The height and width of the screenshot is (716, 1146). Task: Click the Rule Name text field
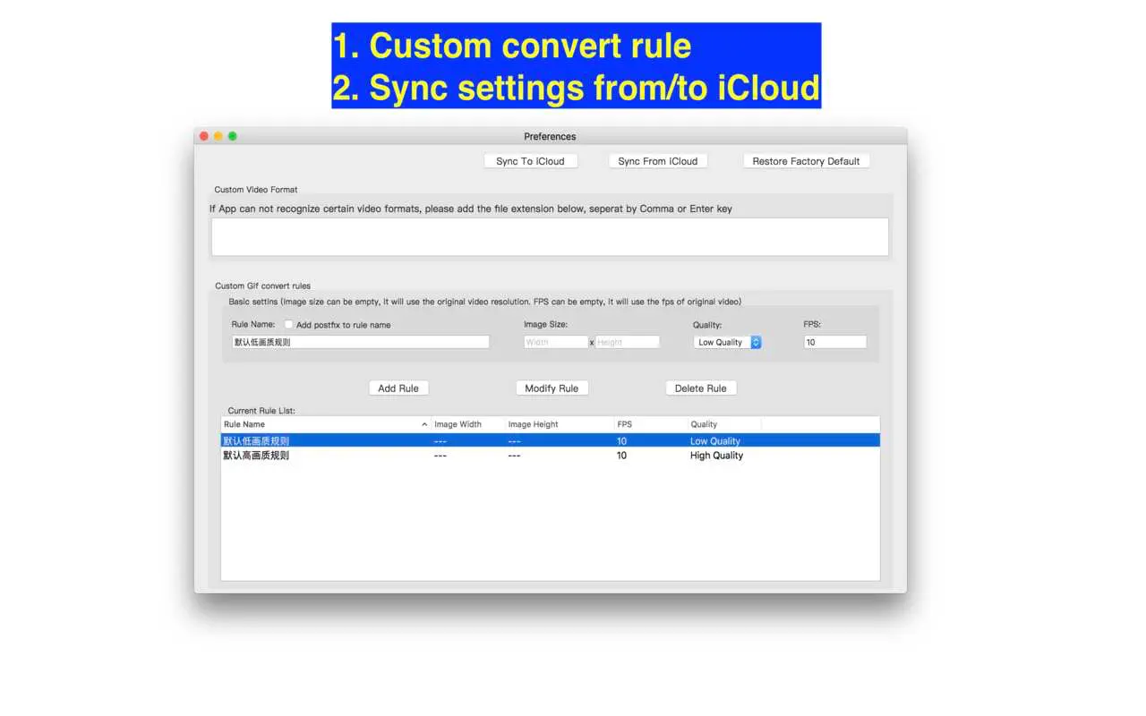coord(360,342)
